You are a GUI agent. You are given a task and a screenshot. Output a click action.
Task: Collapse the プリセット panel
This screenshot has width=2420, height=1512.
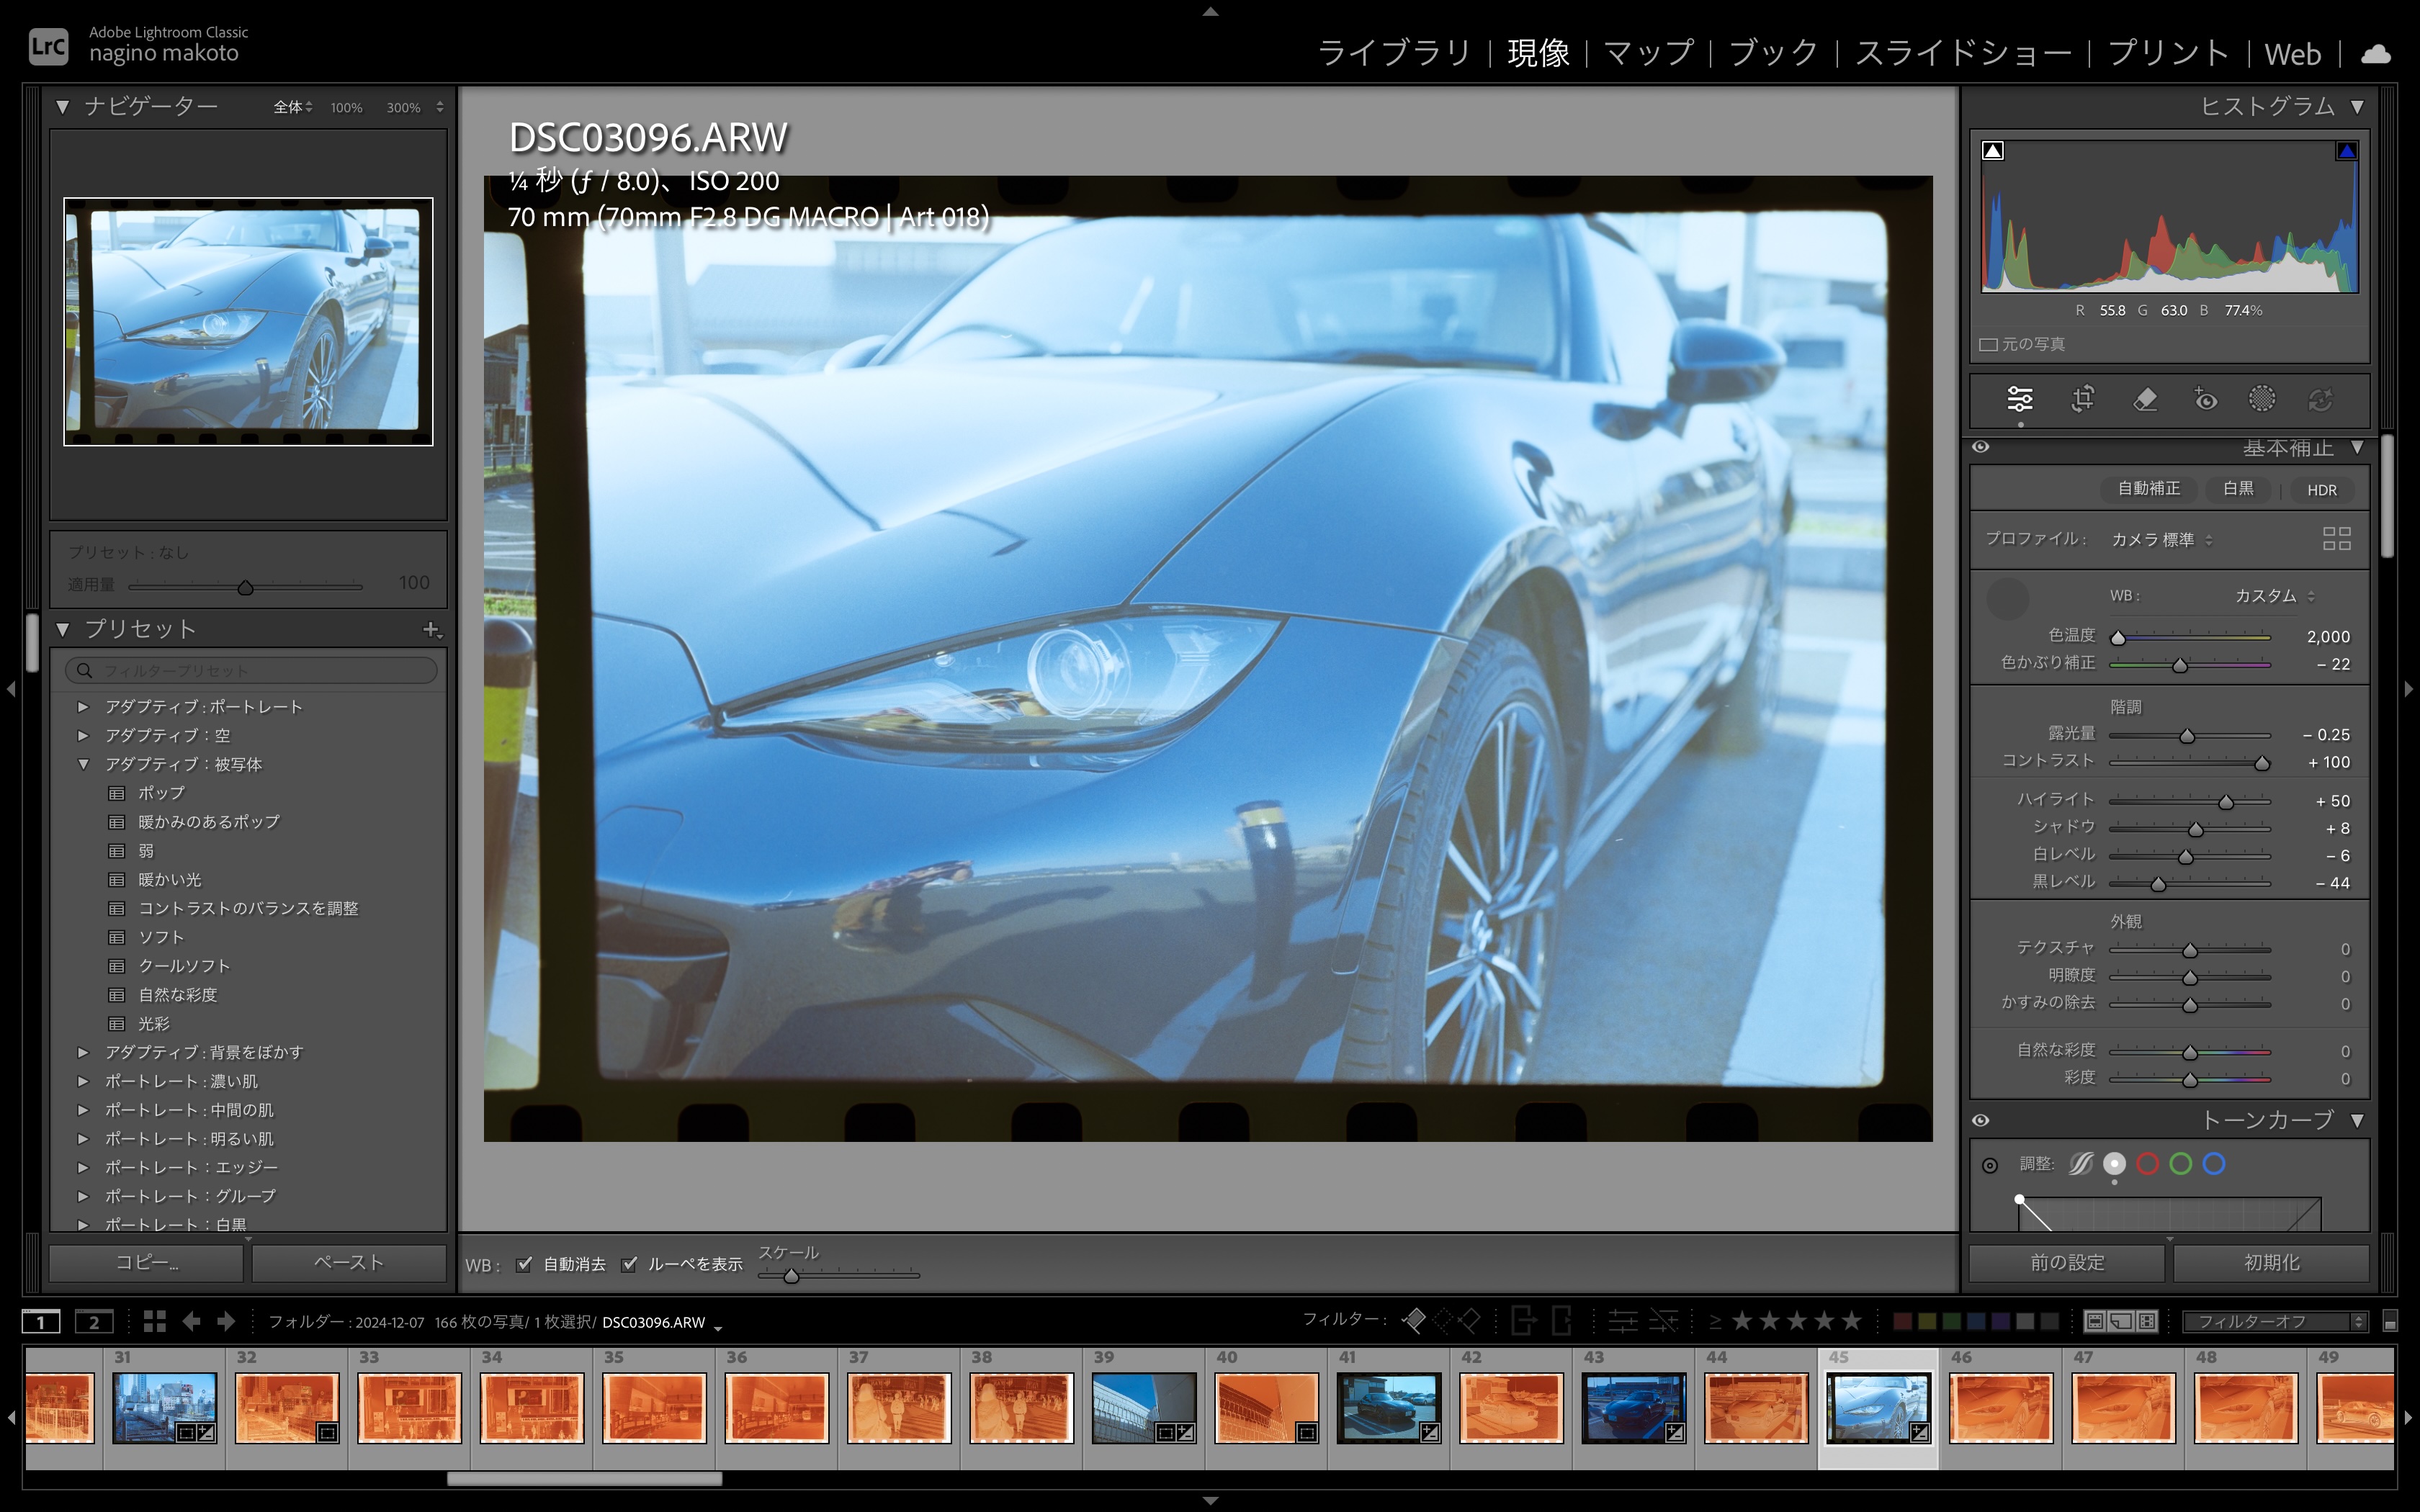tap(63, 629)
